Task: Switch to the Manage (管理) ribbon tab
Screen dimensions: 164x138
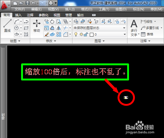Action: (x=69, y=15)
